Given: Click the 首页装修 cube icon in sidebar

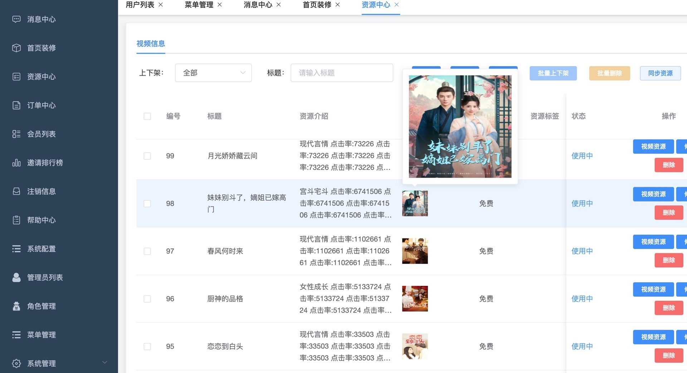Looking at the screenshot, I should coord(16,48).
